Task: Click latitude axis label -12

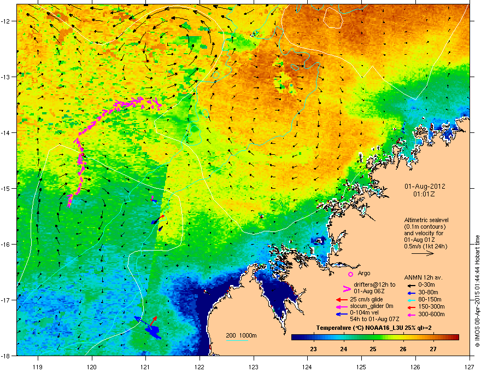Action: pos(6,21)
